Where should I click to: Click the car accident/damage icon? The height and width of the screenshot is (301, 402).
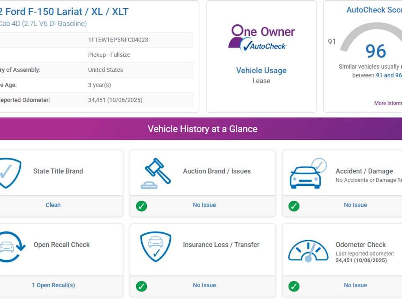(x=307, y=174)
